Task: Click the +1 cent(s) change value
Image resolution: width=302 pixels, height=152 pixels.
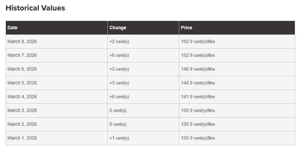Action: [119, 138]
